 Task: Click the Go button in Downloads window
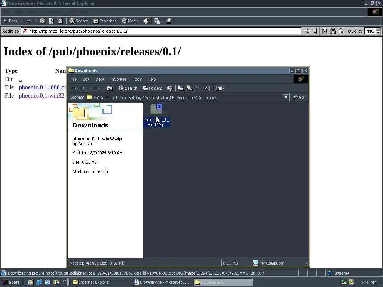coord(299,98)
